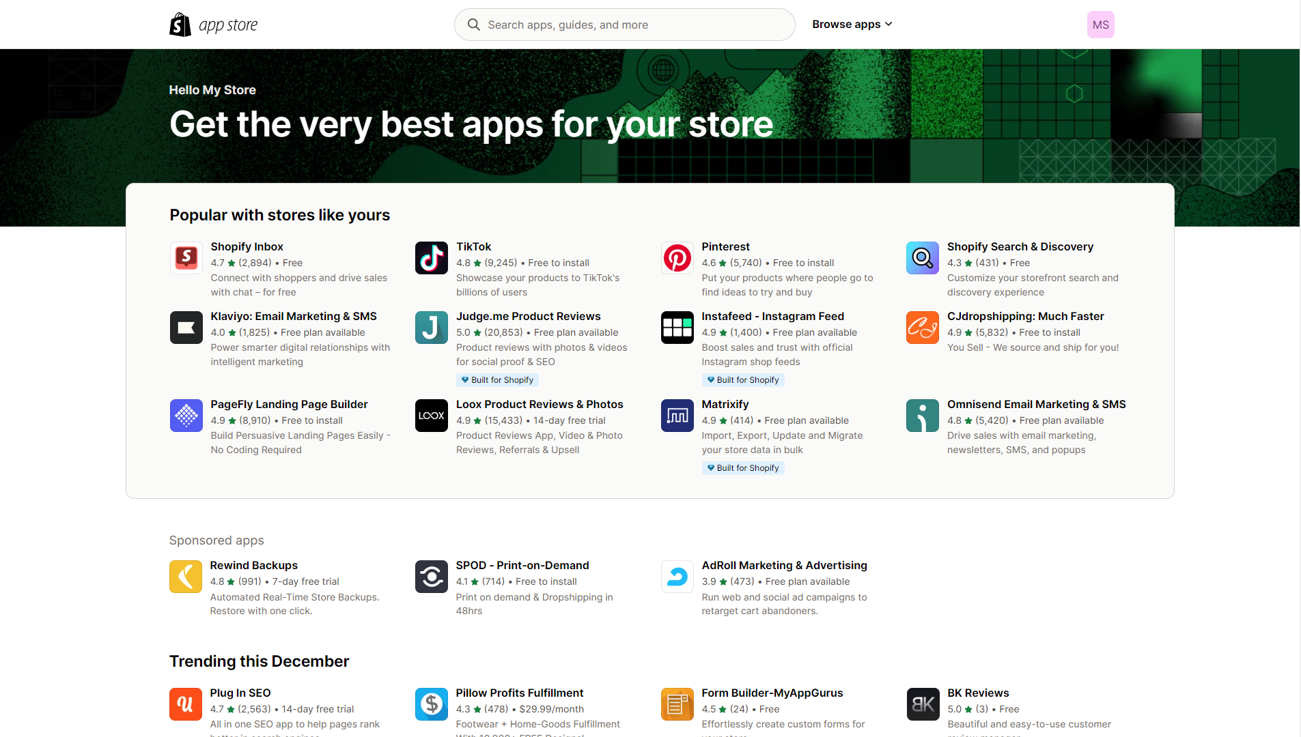This screenshot has width=1301, height=737.
Task: Click Built for Shopify badge under Matrixify
Action: click(743, 468)
